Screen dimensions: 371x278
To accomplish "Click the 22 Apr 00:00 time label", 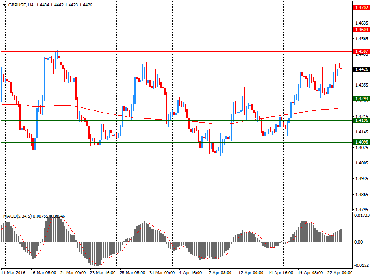I will [340, 273].
